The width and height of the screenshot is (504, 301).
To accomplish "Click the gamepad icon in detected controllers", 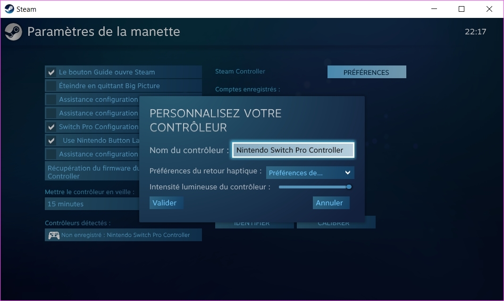I will (54, 235).
